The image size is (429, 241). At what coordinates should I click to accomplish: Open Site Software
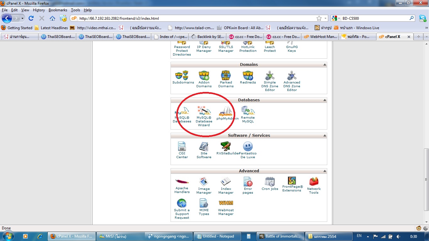coord(204,150)
